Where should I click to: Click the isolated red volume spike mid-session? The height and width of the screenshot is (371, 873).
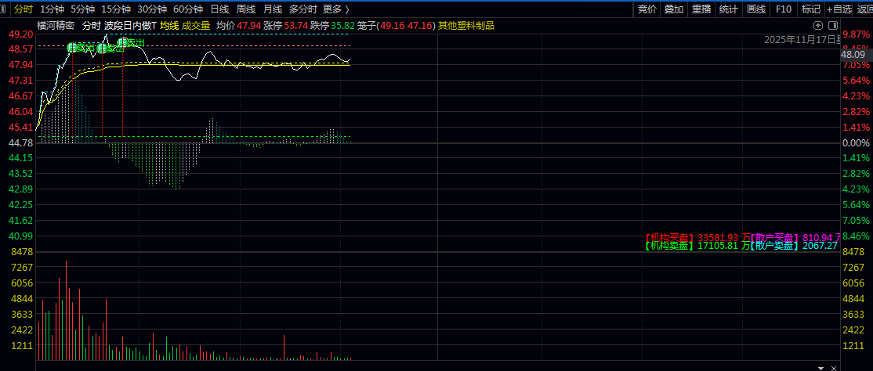pos(284,348)
